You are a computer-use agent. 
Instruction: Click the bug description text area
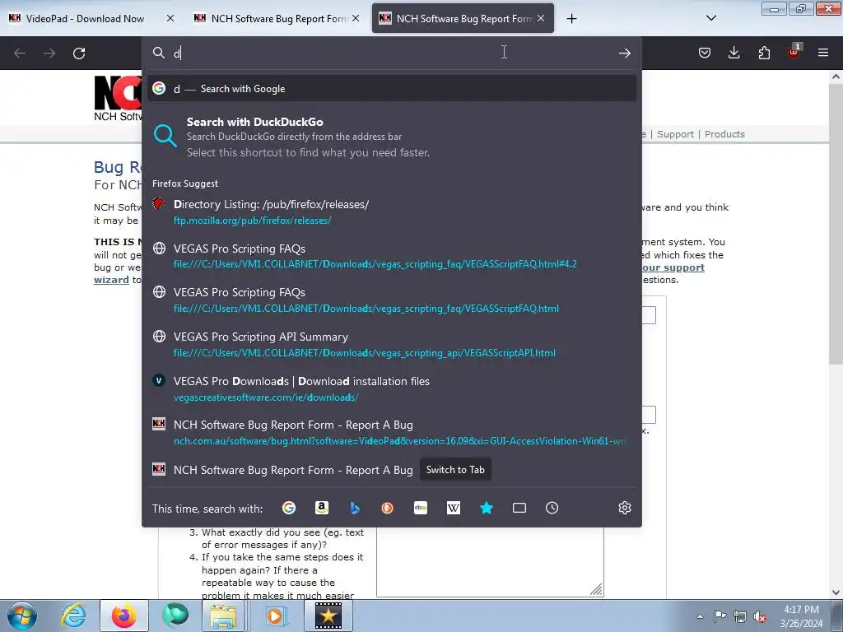[490, 561]
